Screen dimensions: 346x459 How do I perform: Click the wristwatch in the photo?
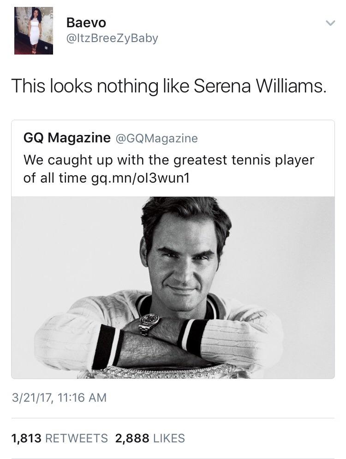[149, 321]
